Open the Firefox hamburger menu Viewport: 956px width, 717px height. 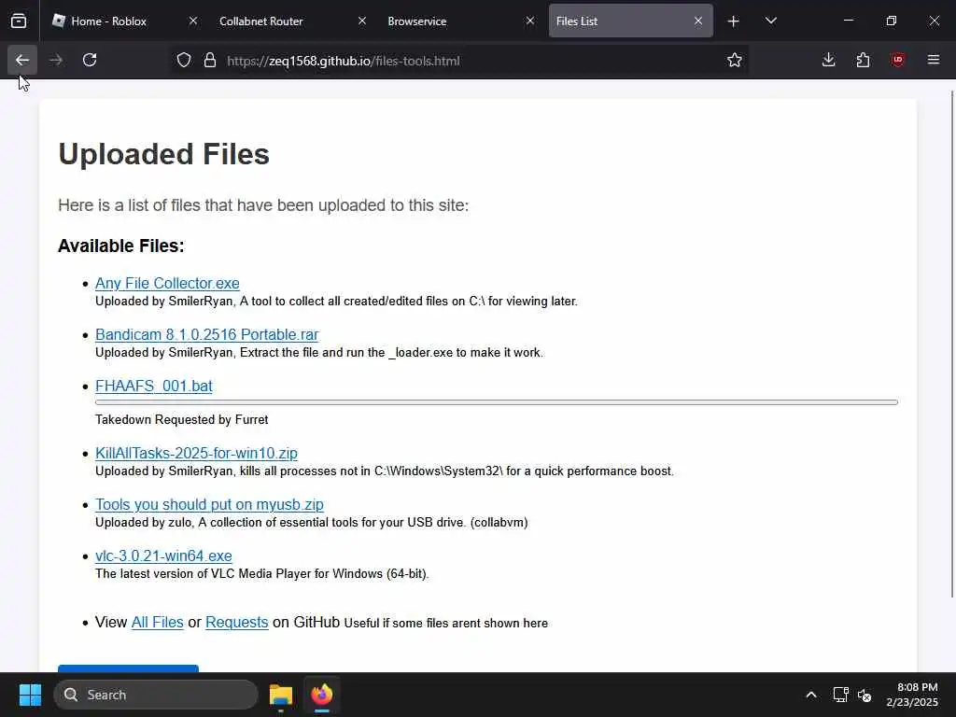point(933,60)
